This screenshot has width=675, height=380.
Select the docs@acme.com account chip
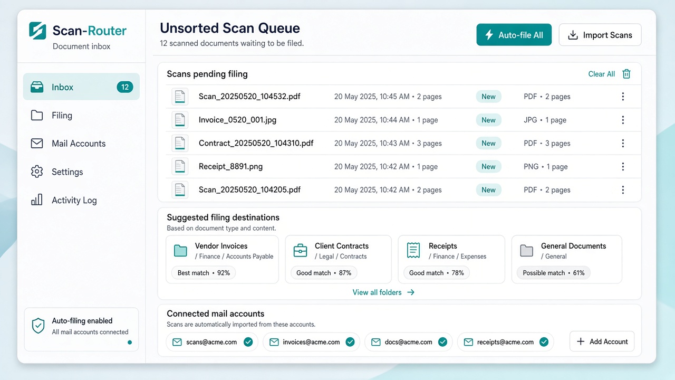coord(409,342)
